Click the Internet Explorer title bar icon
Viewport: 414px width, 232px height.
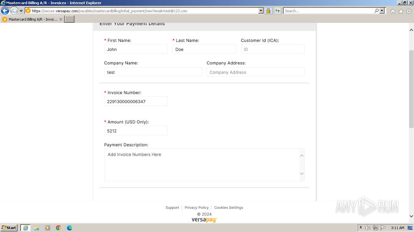[3, 3]
